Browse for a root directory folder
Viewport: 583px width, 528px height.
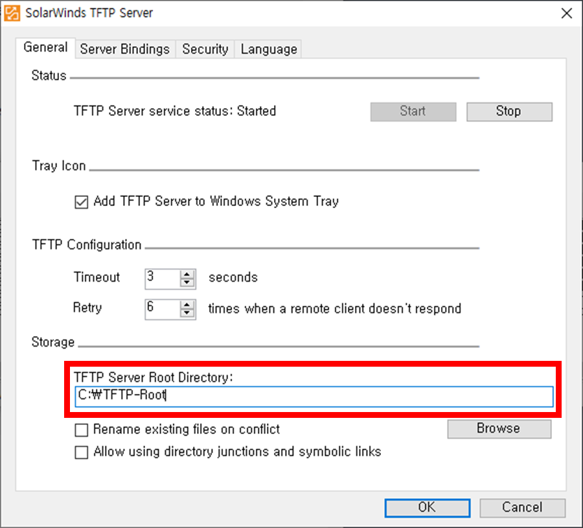click(x=499, y=429)
